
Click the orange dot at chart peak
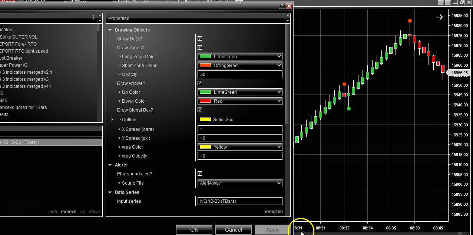click(x=410, y=21)
